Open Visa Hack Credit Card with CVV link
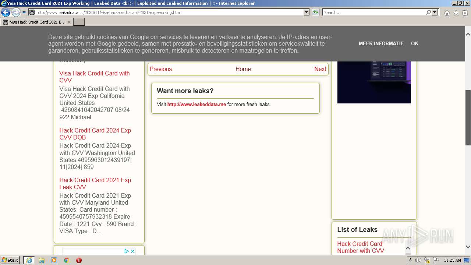 click(x=95, y=77)
